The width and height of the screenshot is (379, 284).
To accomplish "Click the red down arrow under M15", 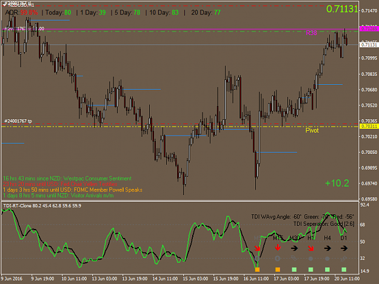I will click(278, 248).
